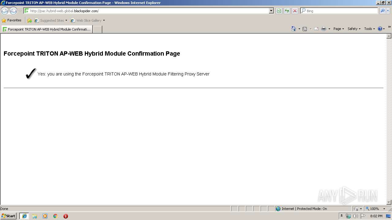Image resolution: width=392 pixels, height=220 pixels.
Task: Expand the Print options dropdown arrow
Action: coord(329,29)
